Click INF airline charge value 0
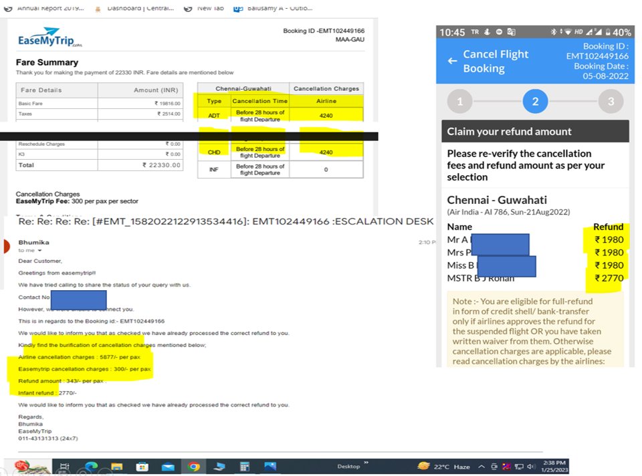The height and width of the screenshot is (476, 642). 326,169
